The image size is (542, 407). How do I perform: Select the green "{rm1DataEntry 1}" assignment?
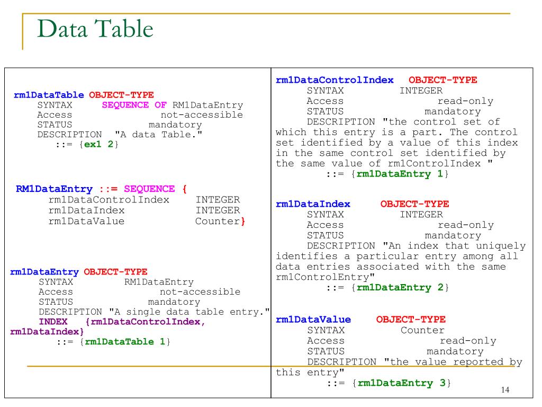[x=400, y=174]
